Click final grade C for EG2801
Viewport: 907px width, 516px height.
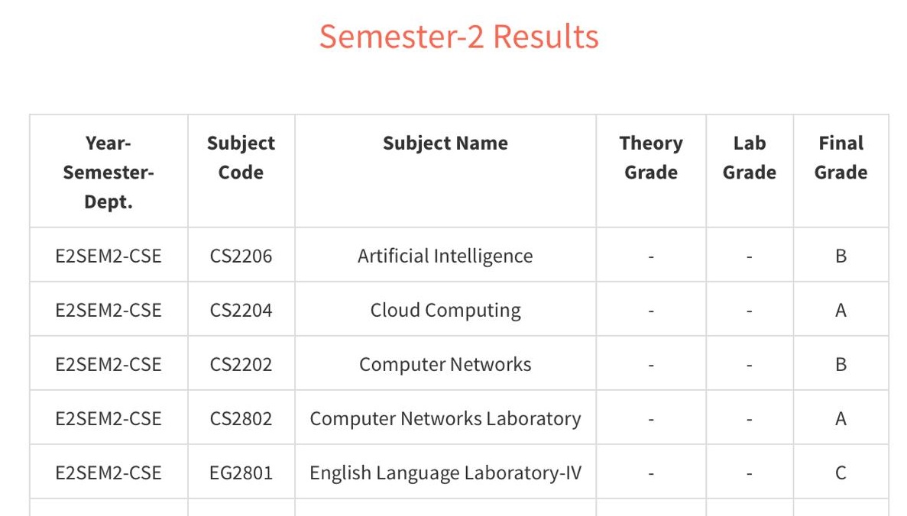(841, 472)
